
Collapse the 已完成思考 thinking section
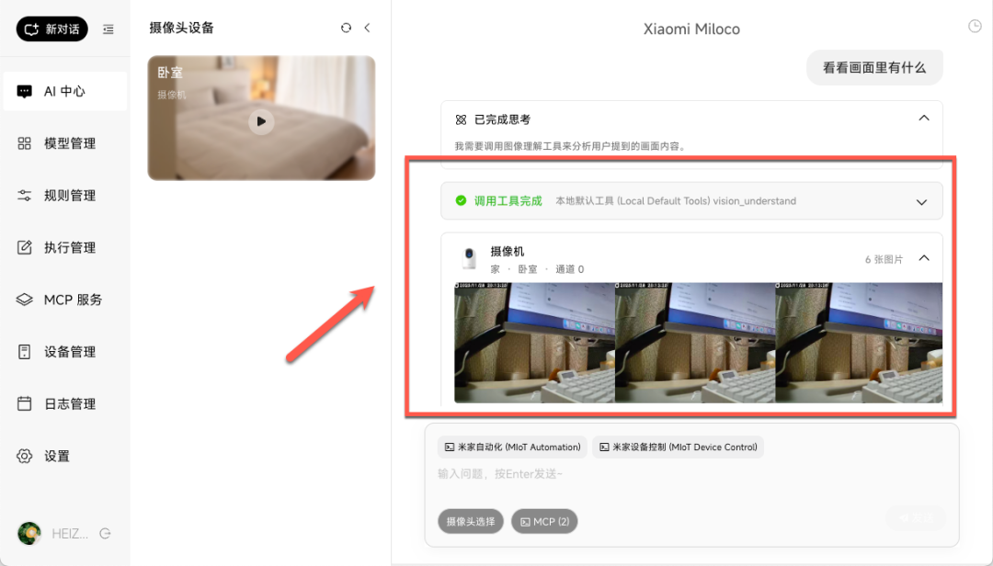pos(924,119)
